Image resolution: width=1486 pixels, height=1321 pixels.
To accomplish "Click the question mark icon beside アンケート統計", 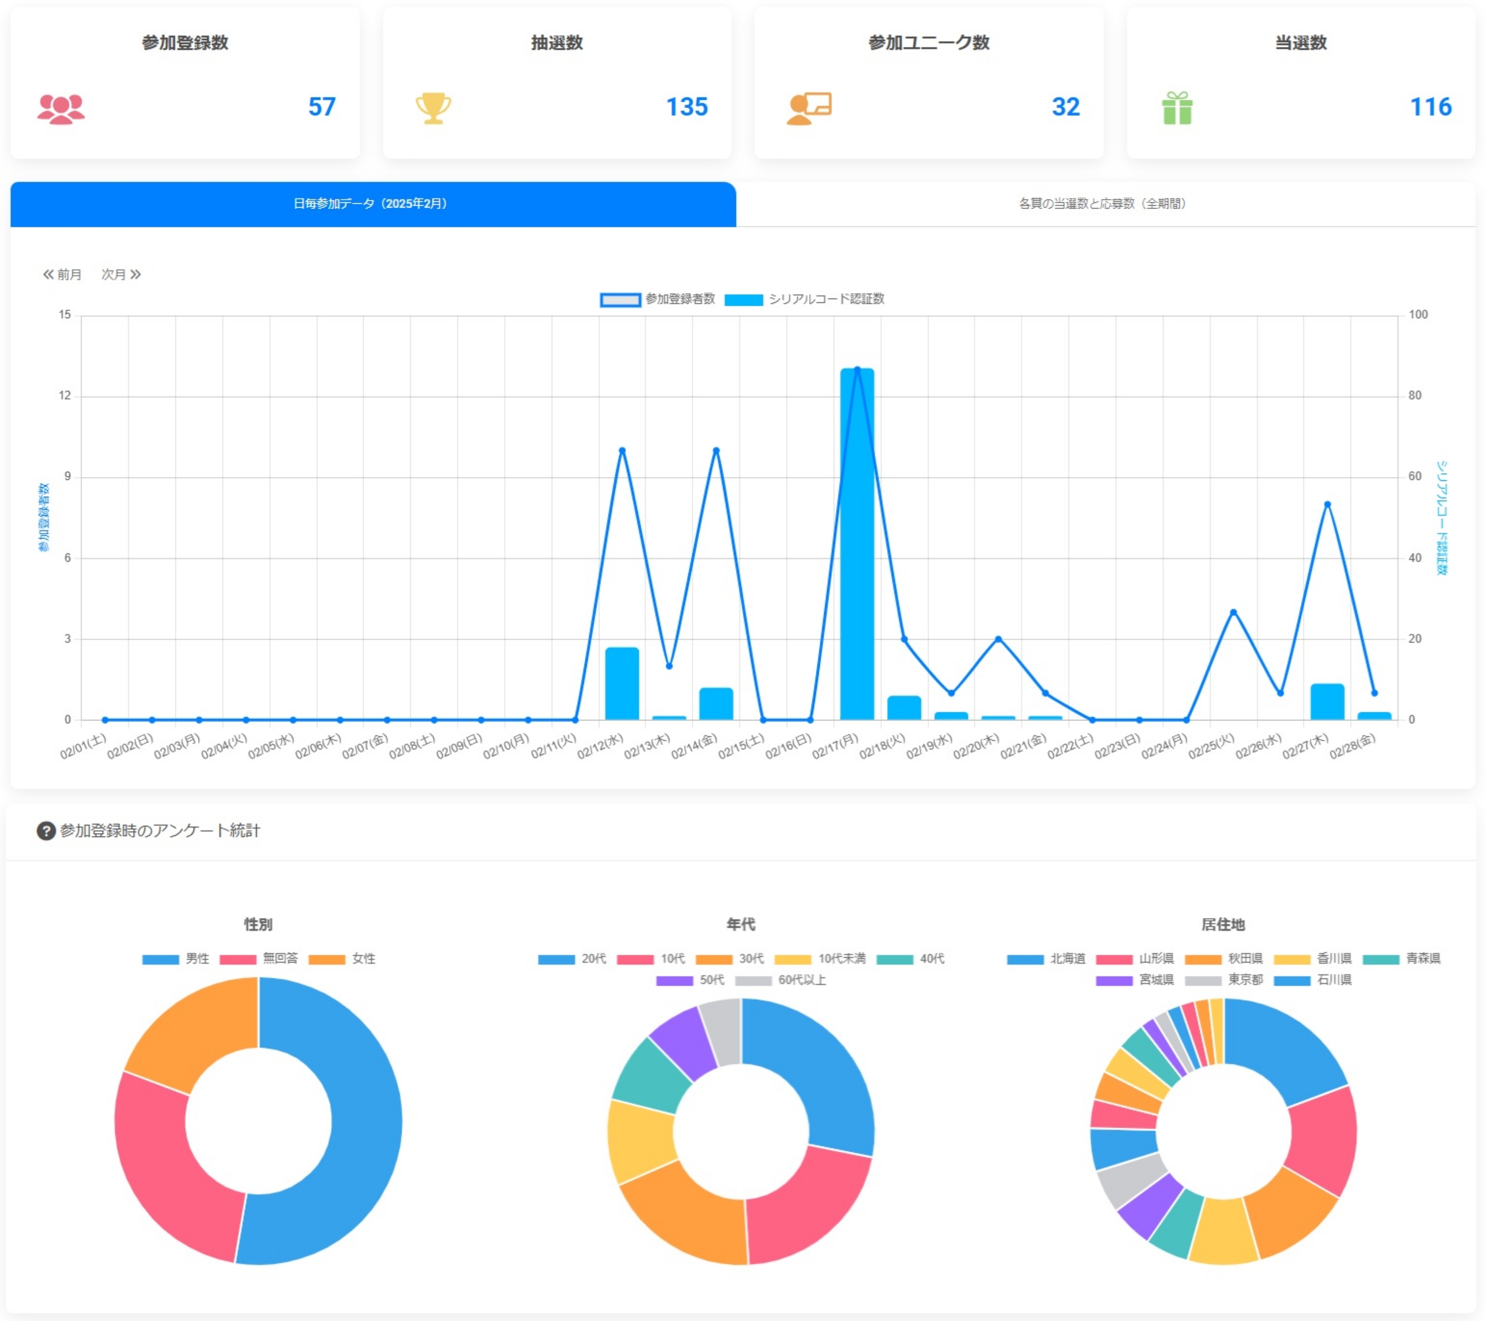I will pyautogui.click(x=46, y=830).
